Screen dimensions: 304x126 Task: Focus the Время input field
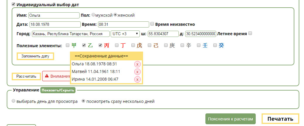click(x=123, y=24)
